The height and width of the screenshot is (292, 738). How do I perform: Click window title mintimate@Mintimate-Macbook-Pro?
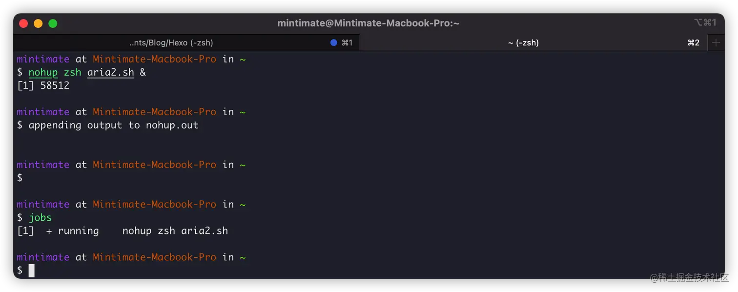pos(368,23)
